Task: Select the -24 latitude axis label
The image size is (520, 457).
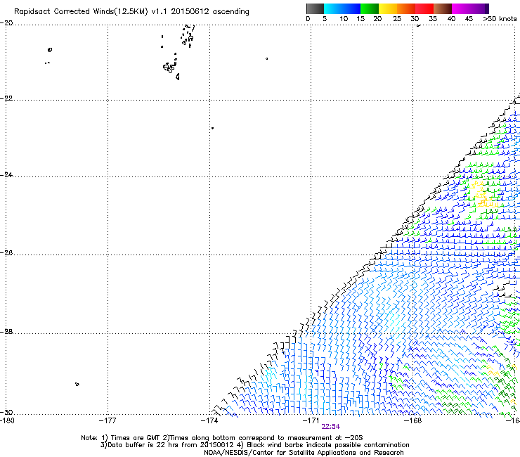Action: 6,174
